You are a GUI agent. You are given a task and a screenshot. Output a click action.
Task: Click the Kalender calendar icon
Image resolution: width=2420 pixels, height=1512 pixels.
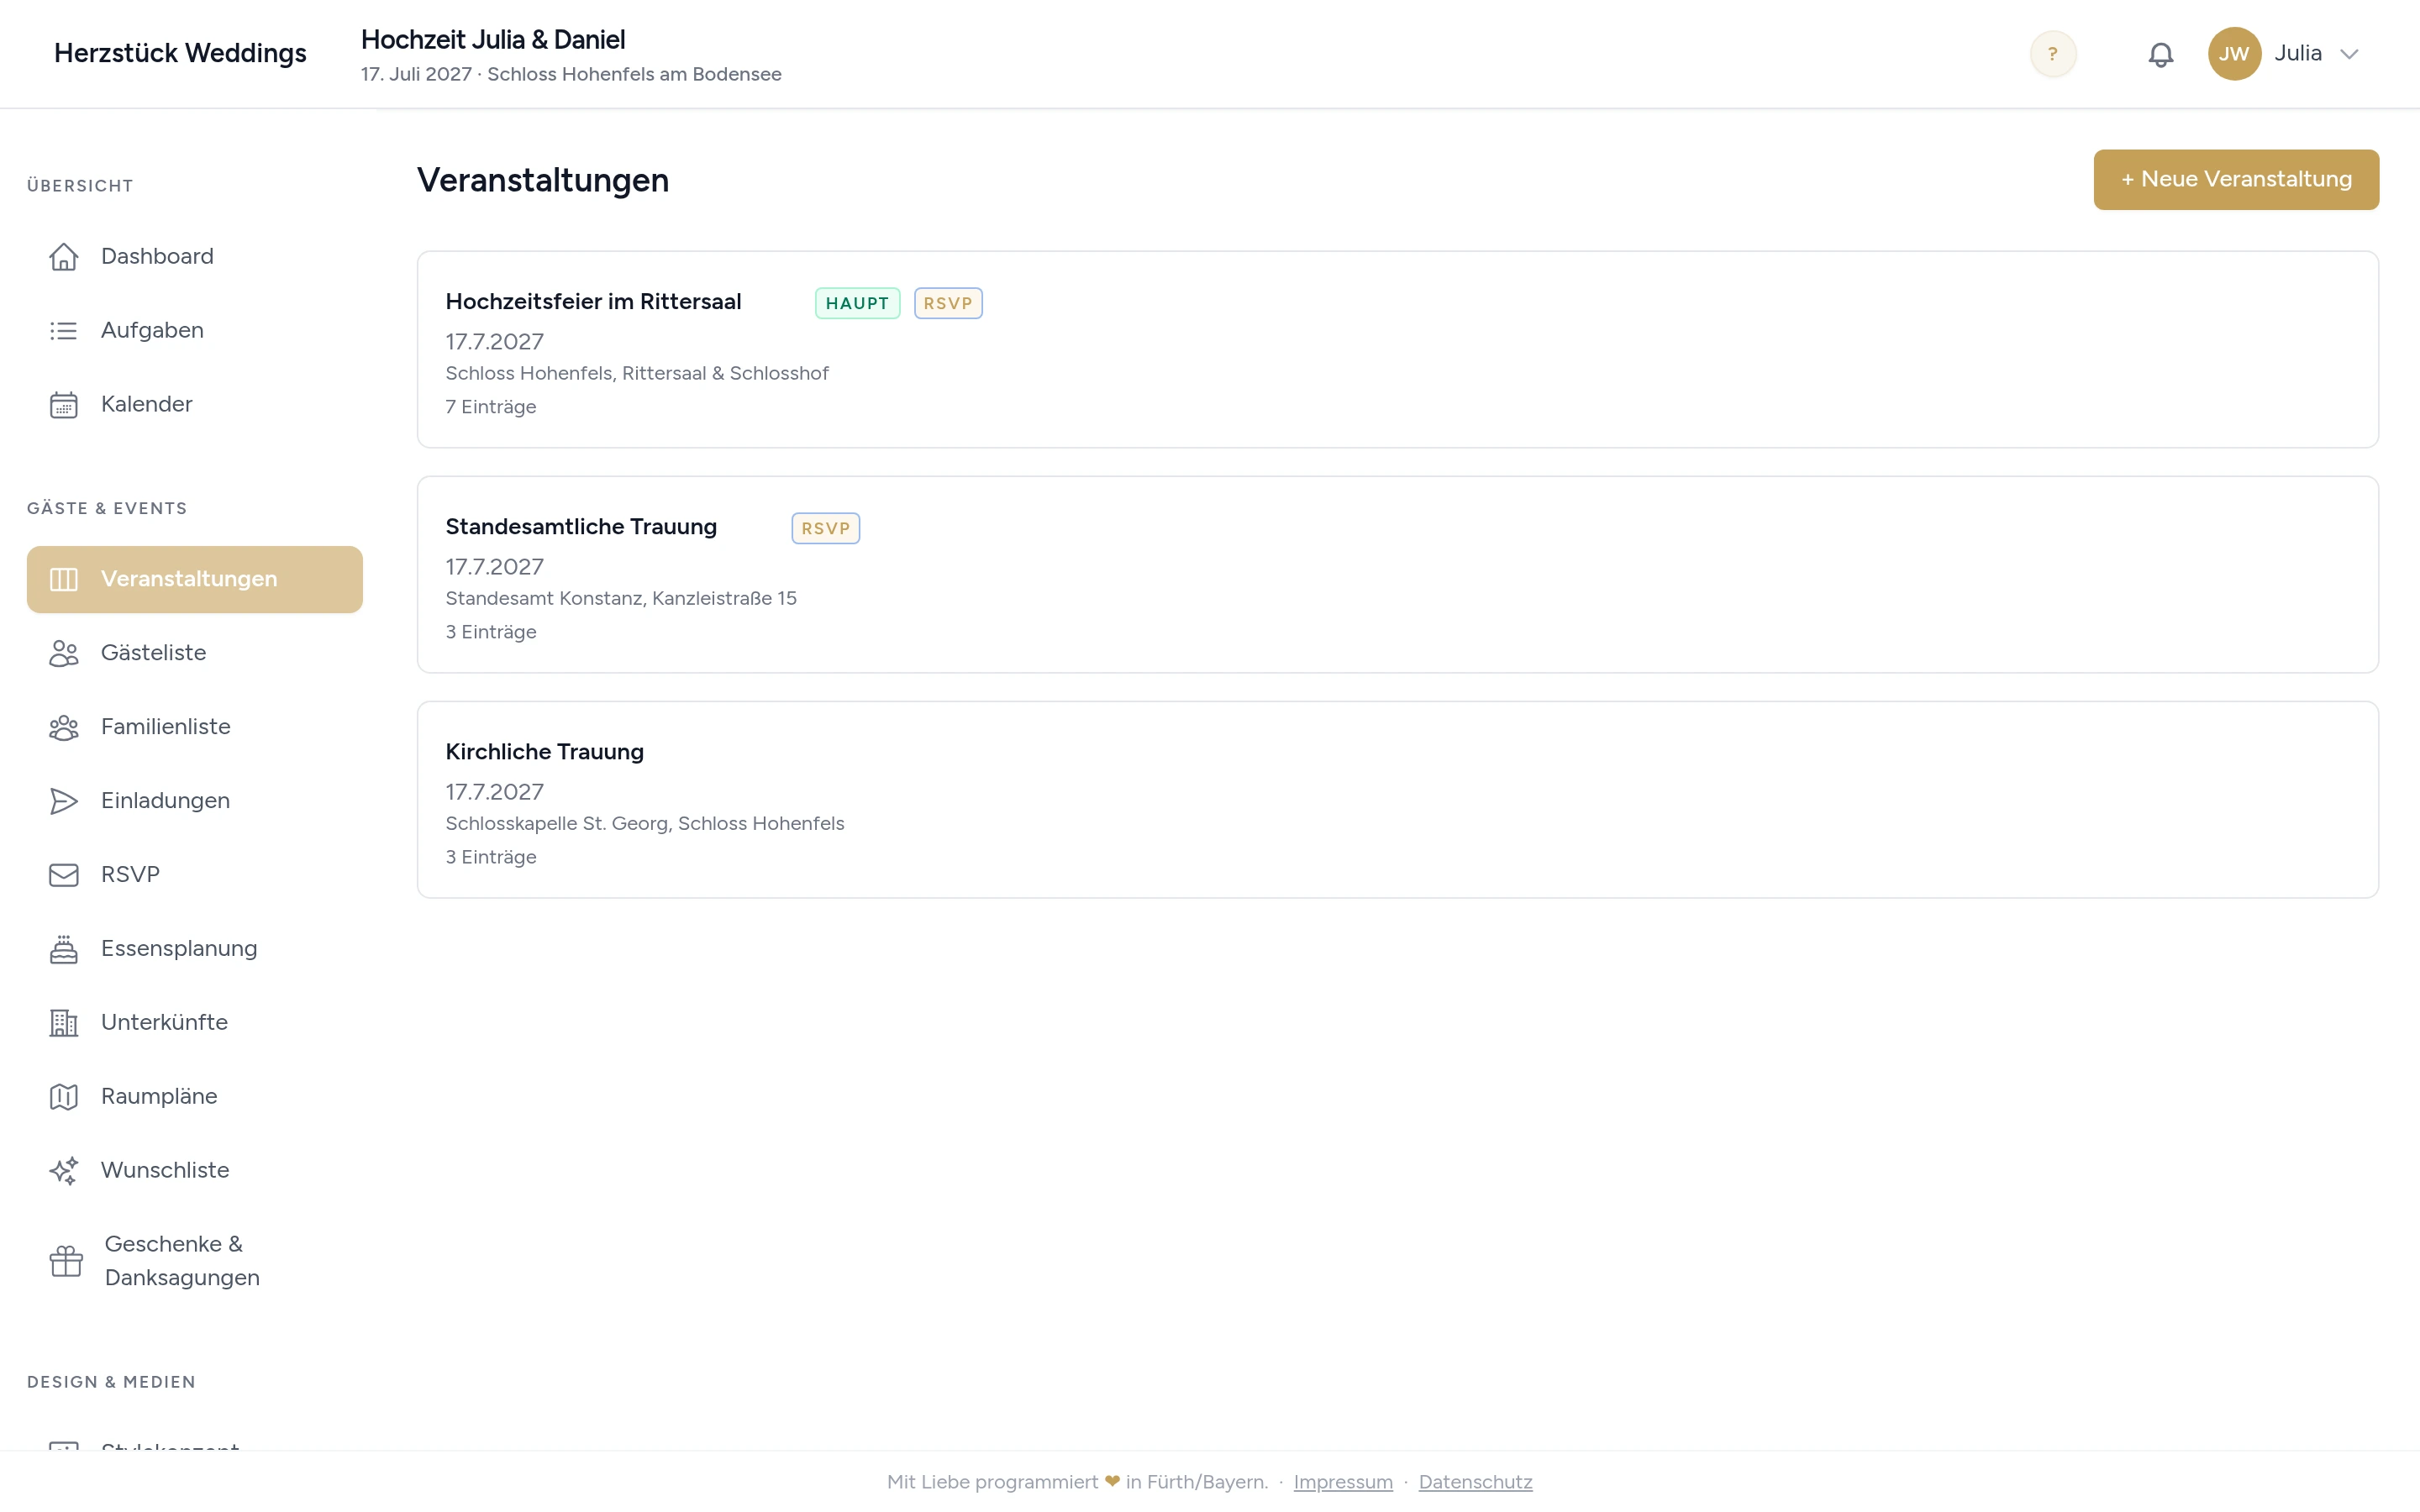pyautogui.click(x=64, y=405)
